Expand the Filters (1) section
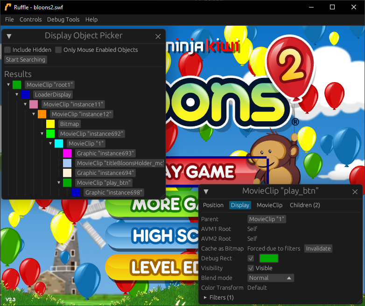365x306 pixels. (205, 298)
